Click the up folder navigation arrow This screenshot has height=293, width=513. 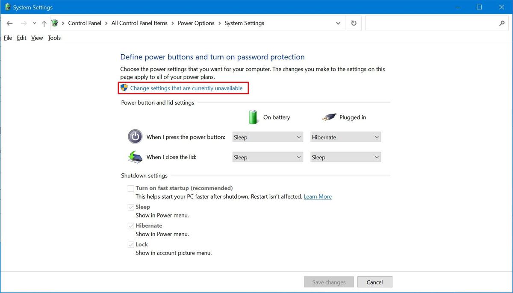coord(44,23)
